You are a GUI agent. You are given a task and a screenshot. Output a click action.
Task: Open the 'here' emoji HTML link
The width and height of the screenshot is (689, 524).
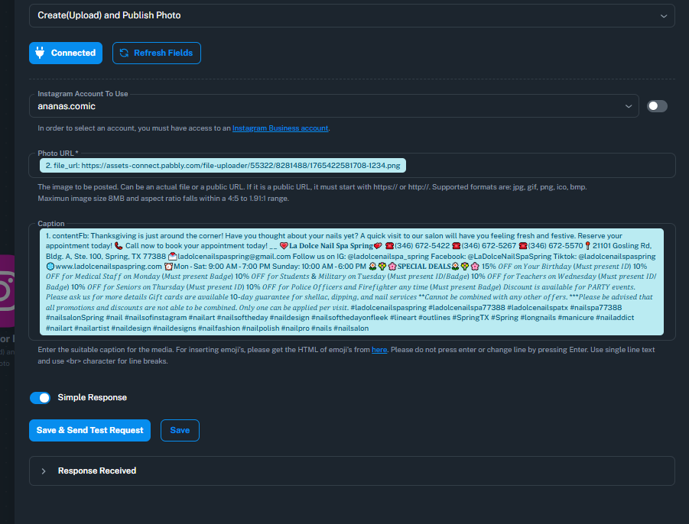point(379,350)
